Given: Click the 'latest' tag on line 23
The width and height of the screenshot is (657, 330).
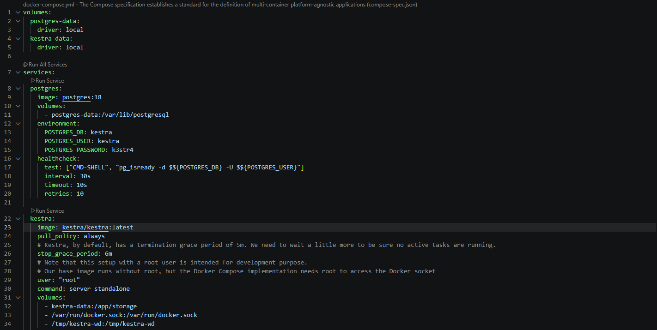Looking at the screenshot, I should point(122,228).
